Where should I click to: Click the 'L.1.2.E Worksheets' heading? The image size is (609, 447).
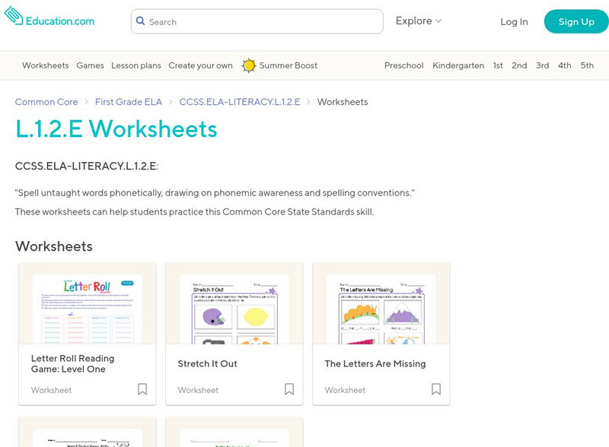(116, 128)
